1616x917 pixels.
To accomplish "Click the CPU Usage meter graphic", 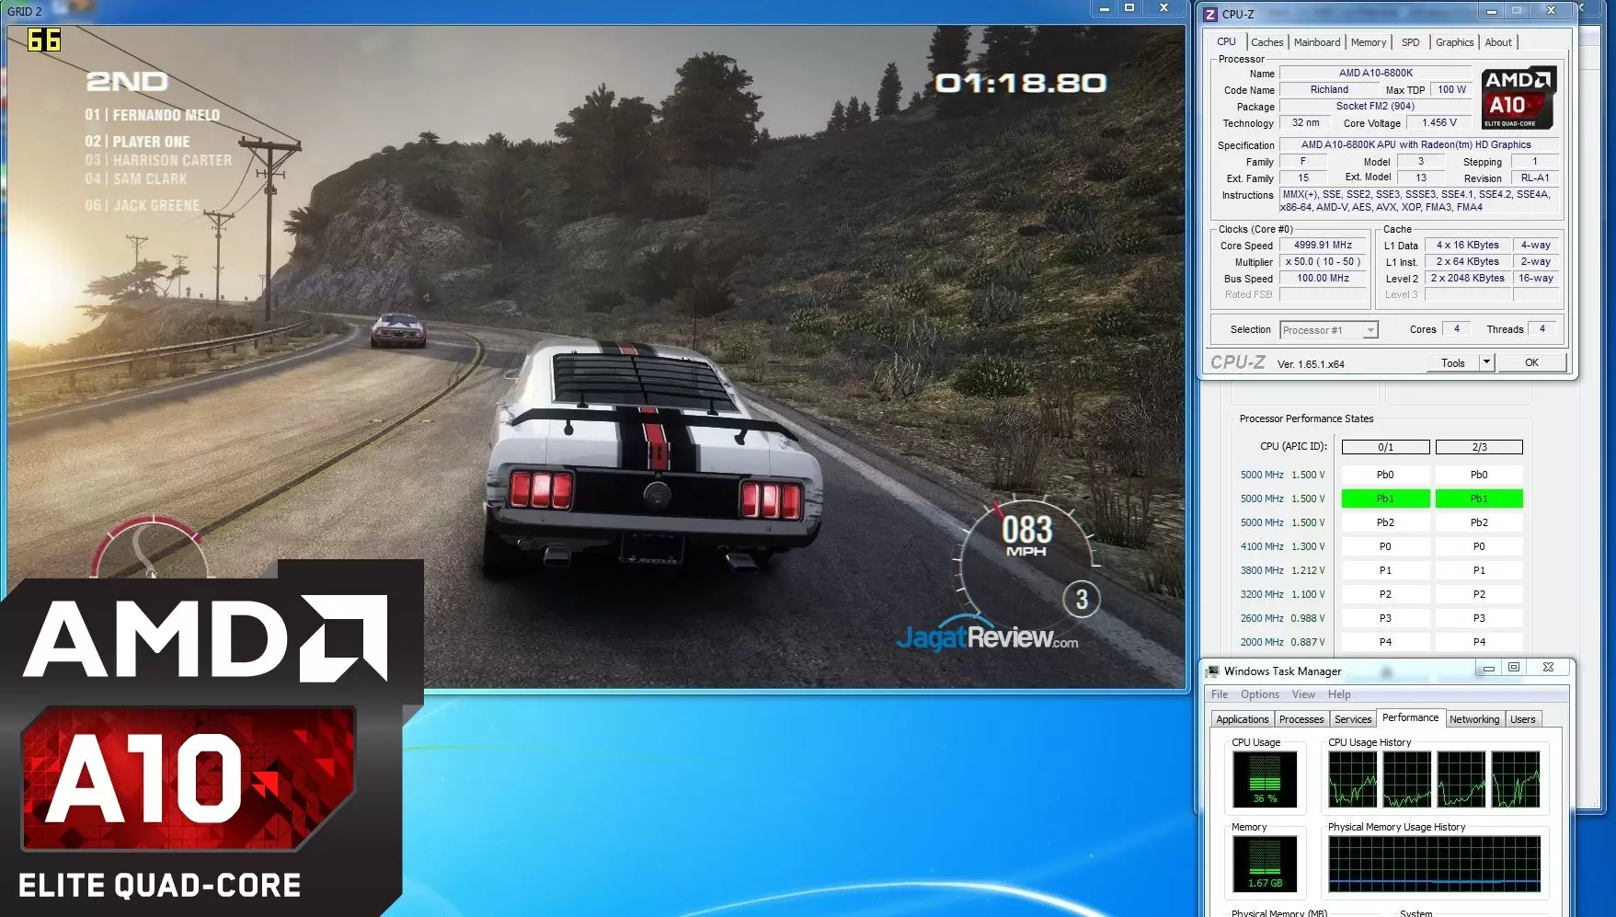I will point(1265,779).
